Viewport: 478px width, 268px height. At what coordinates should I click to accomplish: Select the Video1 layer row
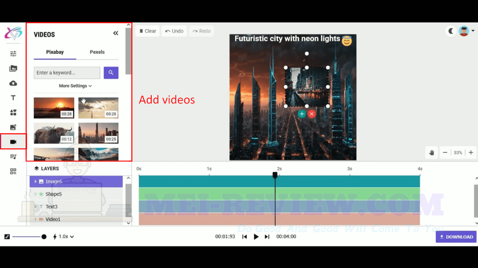pos(76,219)
